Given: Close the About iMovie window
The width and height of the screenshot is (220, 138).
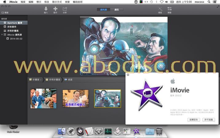Looking at the screenshot, I should (x=128, y=75).
